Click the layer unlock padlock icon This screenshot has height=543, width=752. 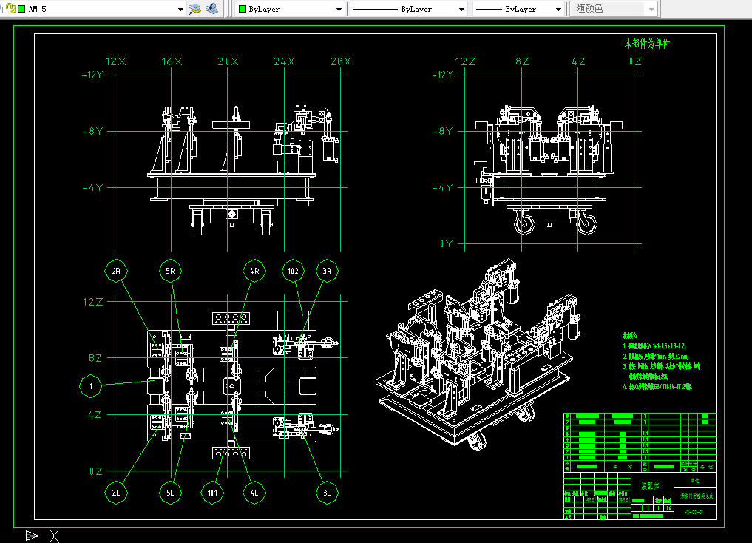[10, 8]
